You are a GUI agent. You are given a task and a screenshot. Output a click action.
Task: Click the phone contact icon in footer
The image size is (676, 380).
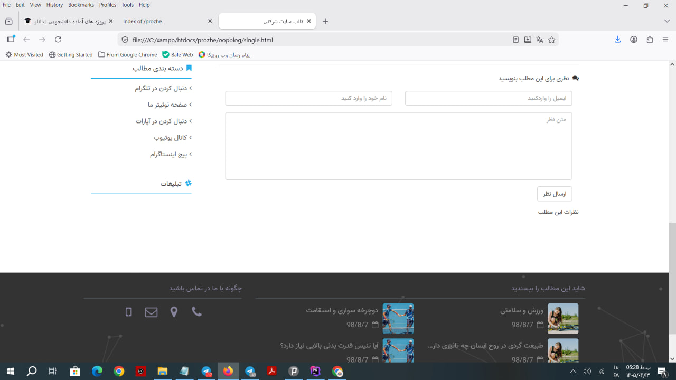[x=196, y=312]
